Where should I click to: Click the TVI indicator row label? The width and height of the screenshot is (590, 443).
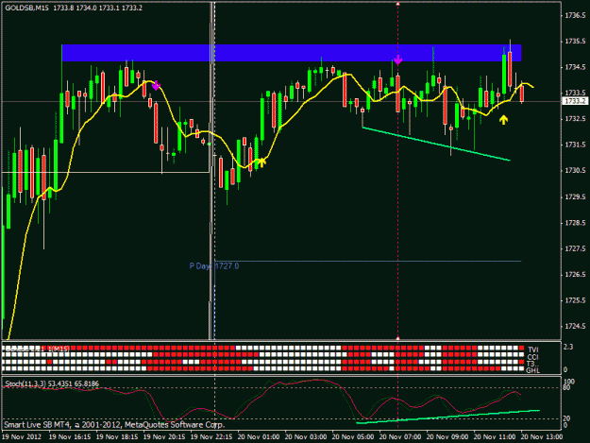pyautogui.click(x=532, y=350)
